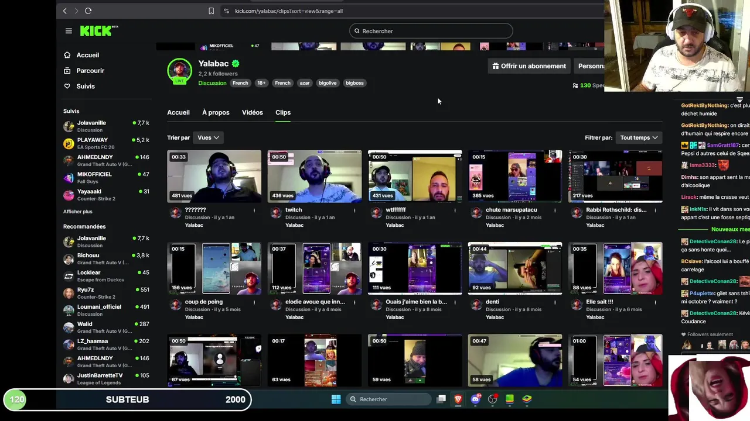
Task: Play the ??????? clip thumbnail
Action: coord(214,176)
